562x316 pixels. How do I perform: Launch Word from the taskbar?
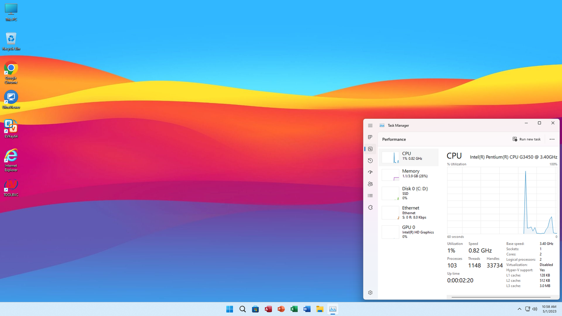point(307,309)
